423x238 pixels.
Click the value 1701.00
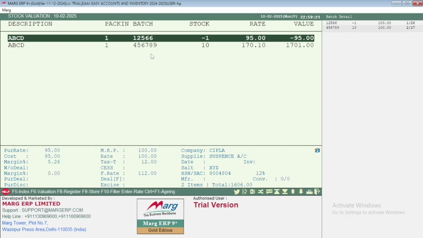click(x=300, y=45)
